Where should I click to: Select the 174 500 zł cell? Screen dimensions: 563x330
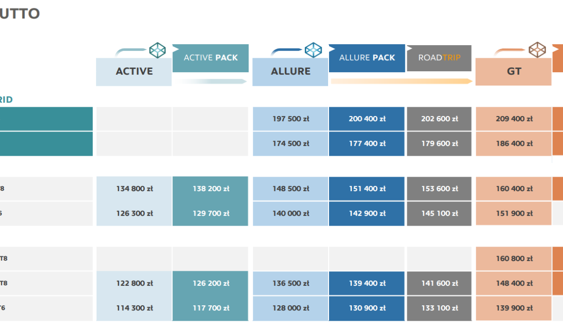tap(290, 144)
